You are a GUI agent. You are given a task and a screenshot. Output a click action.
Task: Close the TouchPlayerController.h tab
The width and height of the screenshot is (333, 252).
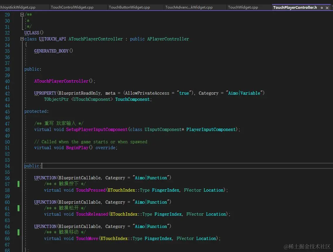tap(327, 8)
